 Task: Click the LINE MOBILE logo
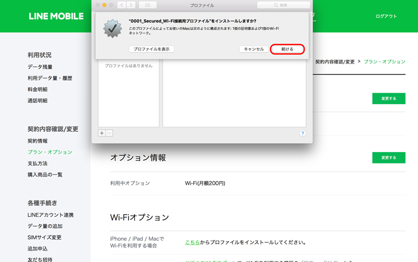pyautogui.click(x=56, y=16)
